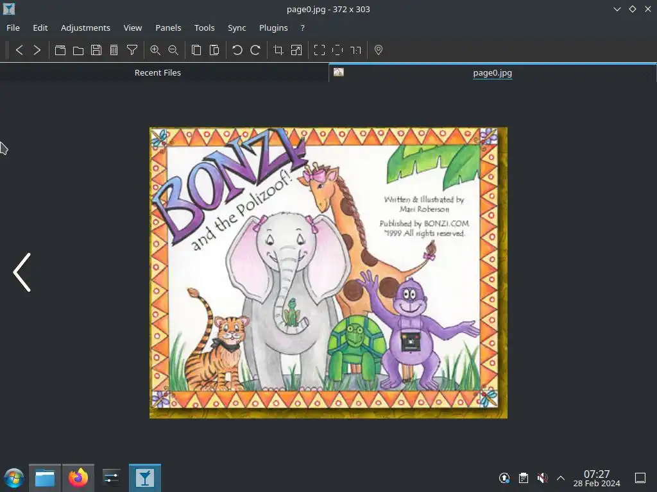Go to next image toolbar arrow
The width and height of the screenshot is (657, 492).
37,50
